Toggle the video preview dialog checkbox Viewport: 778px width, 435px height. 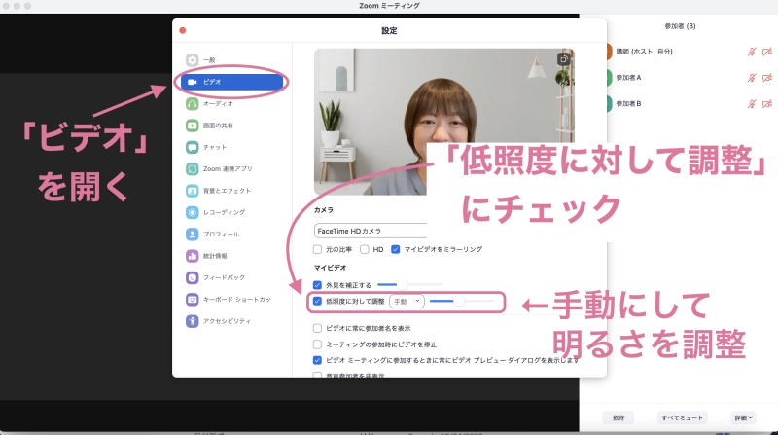318,360
